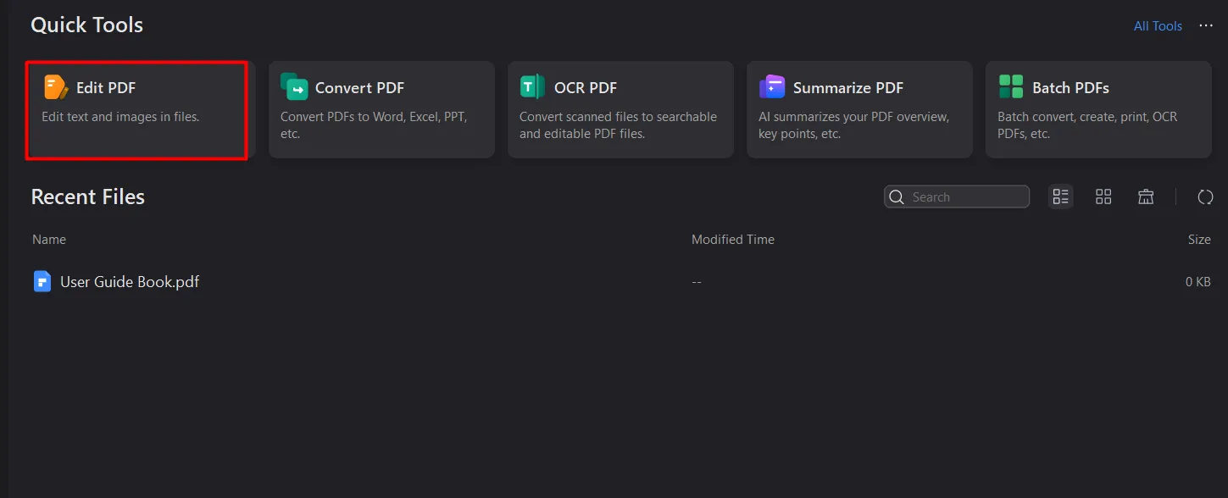The height and width of the screenshot is (498, 1228).
Task: Switch to grid thumbnail view
Action: tap(1103, 197)
